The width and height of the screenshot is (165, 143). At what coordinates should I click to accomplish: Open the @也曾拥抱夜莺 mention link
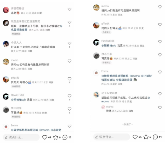tap(19, 30)
